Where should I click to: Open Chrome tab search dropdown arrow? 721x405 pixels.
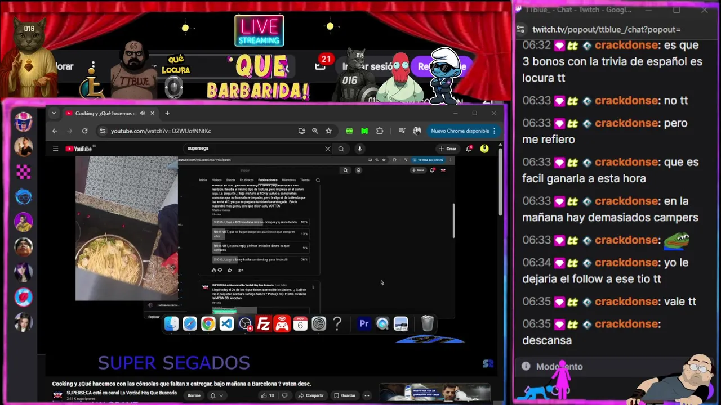[54, 113]
